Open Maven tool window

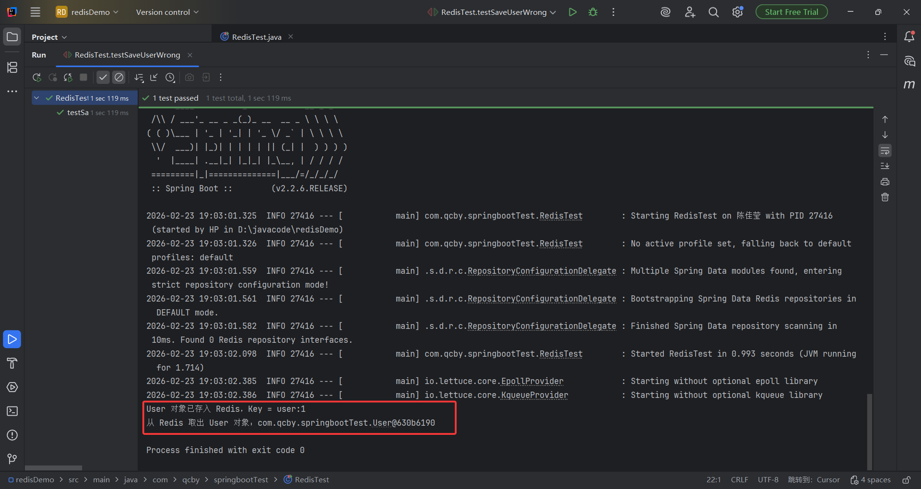[x=909, y=84]
